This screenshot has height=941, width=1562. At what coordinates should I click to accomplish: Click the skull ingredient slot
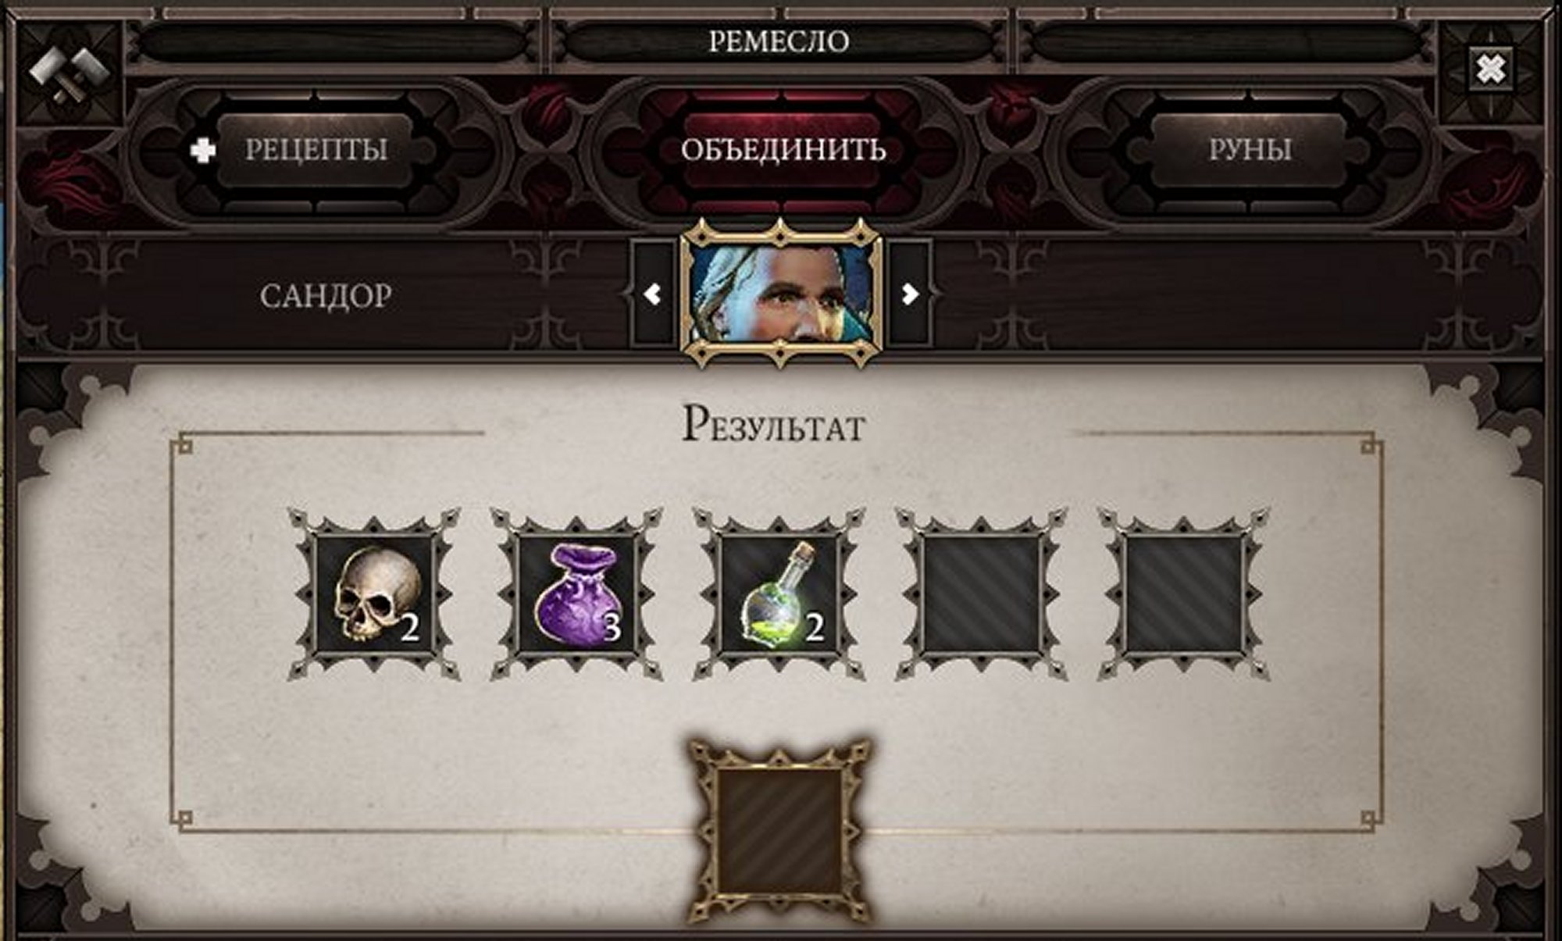pos(374,593)
